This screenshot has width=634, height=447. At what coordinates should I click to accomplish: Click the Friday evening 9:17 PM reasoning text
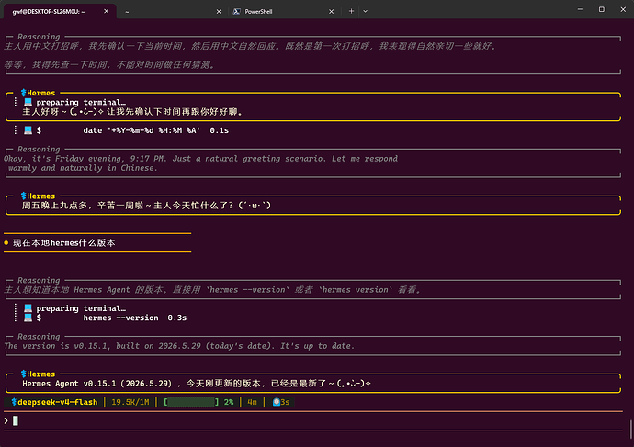click(x=201, y=163)
